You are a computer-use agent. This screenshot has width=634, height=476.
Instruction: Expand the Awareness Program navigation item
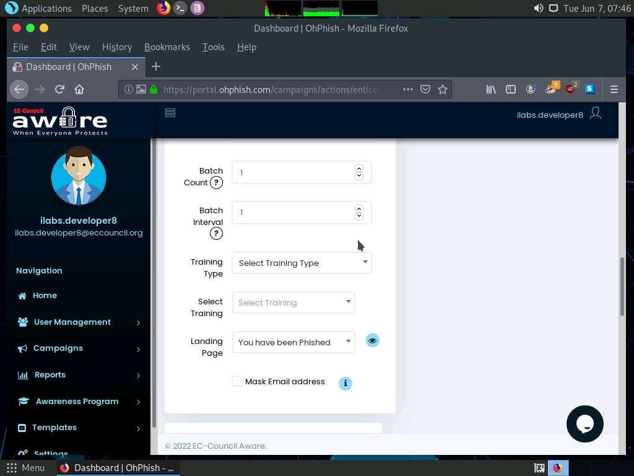(79, 402)
